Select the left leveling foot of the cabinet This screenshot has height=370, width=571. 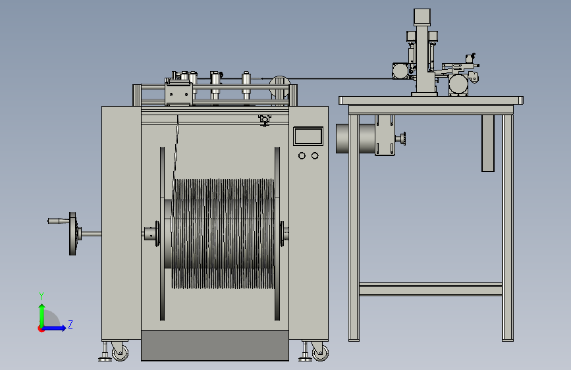point(105,352)
